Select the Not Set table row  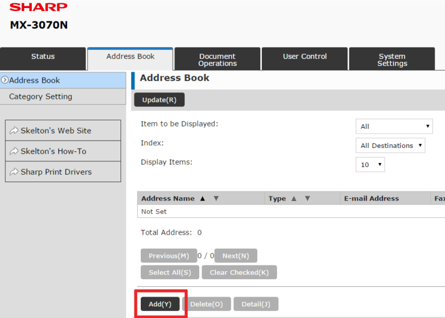(x=291, y=212)
